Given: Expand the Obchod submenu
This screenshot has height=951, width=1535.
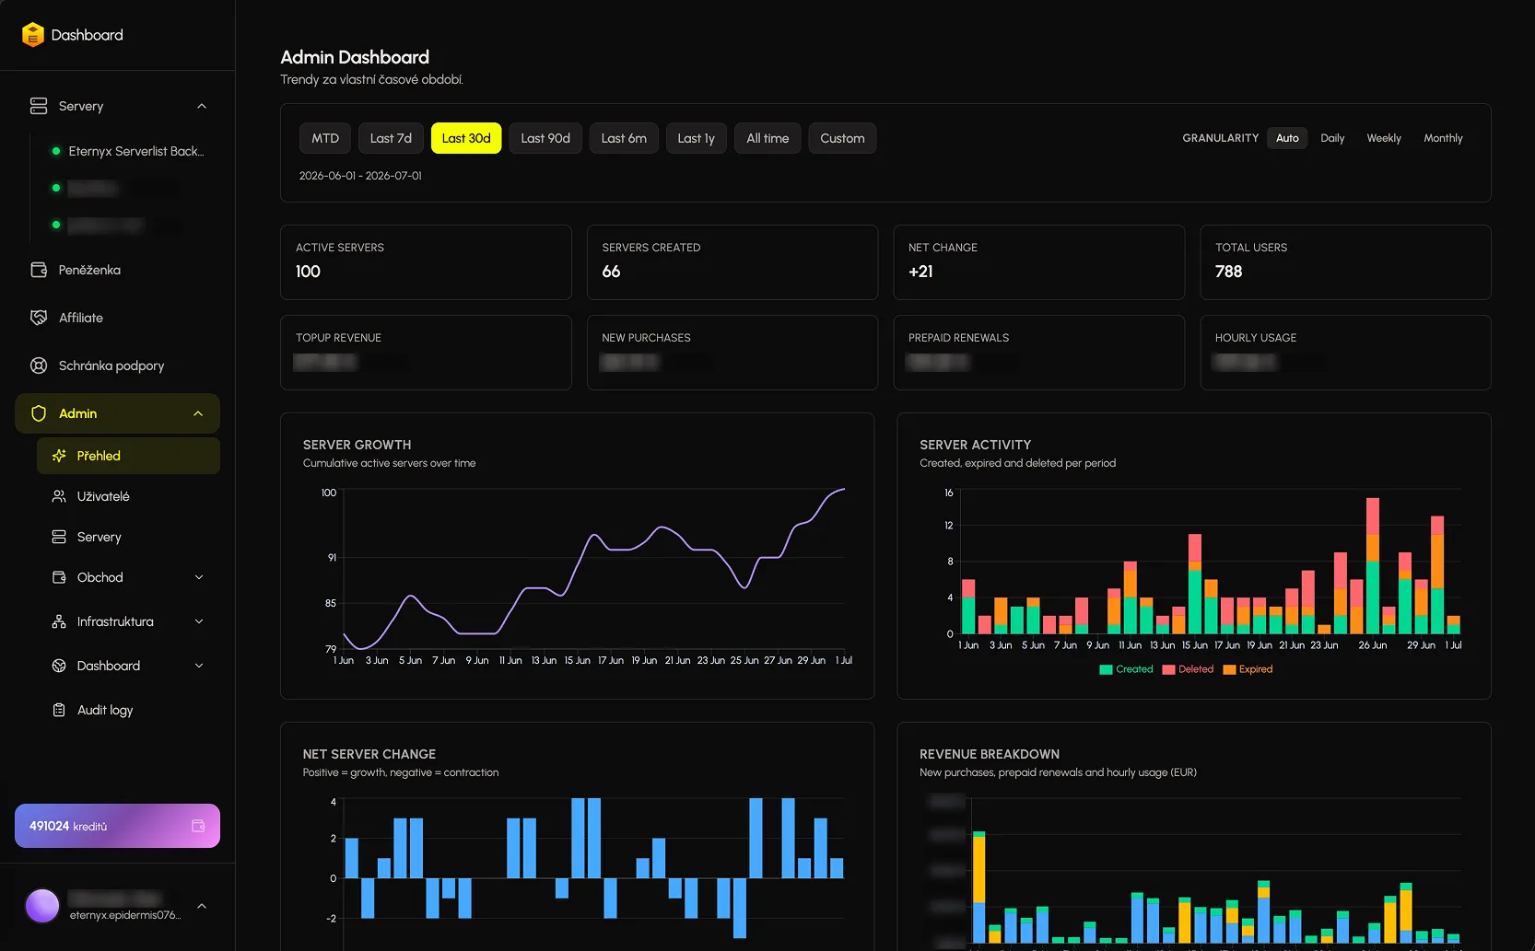Looking at the screenshot, I should pos(199,577).
